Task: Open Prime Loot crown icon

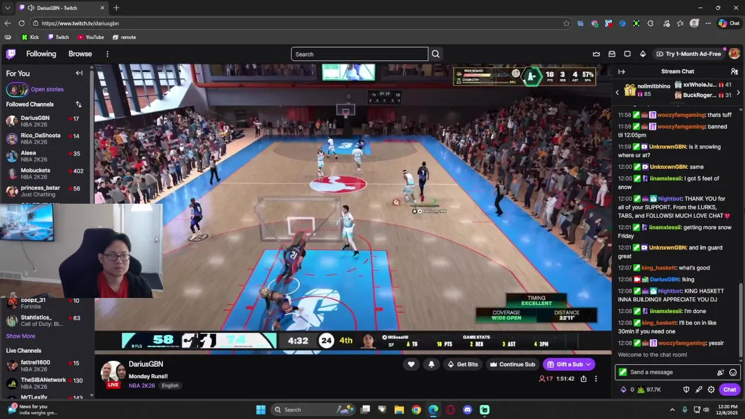Action: point(596,54)
